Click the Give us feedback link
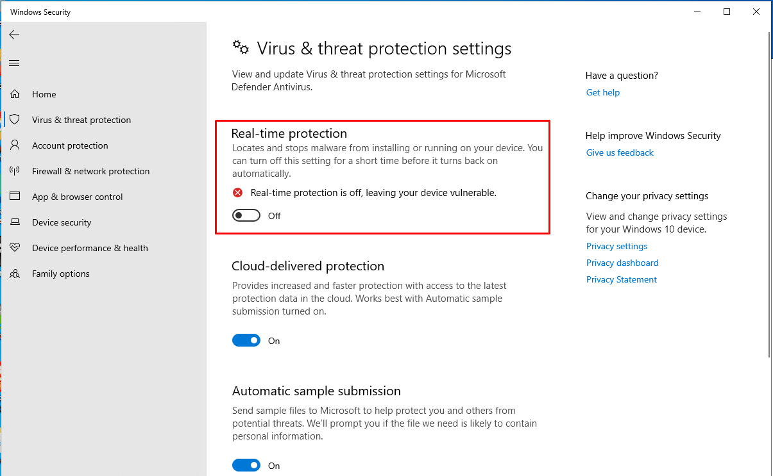 620,152
